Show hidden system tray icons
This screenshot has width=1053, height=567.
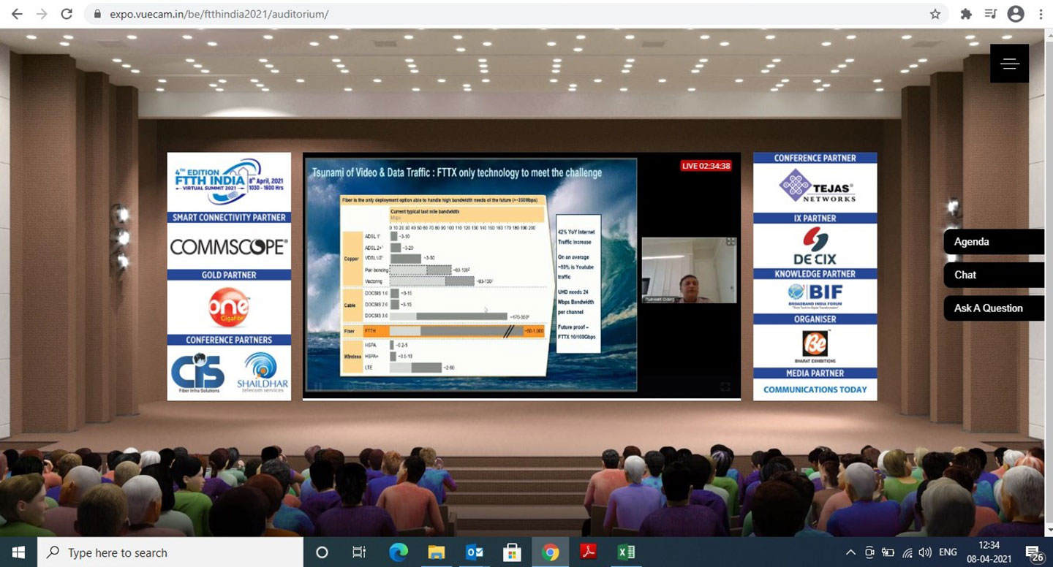point(850,552)
